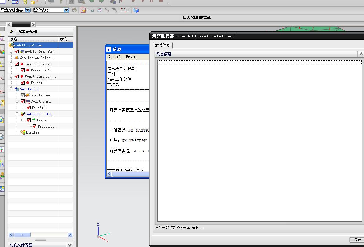
Task: Toggle the Loads checkbox under Subcase
Action: coord(29,120)
